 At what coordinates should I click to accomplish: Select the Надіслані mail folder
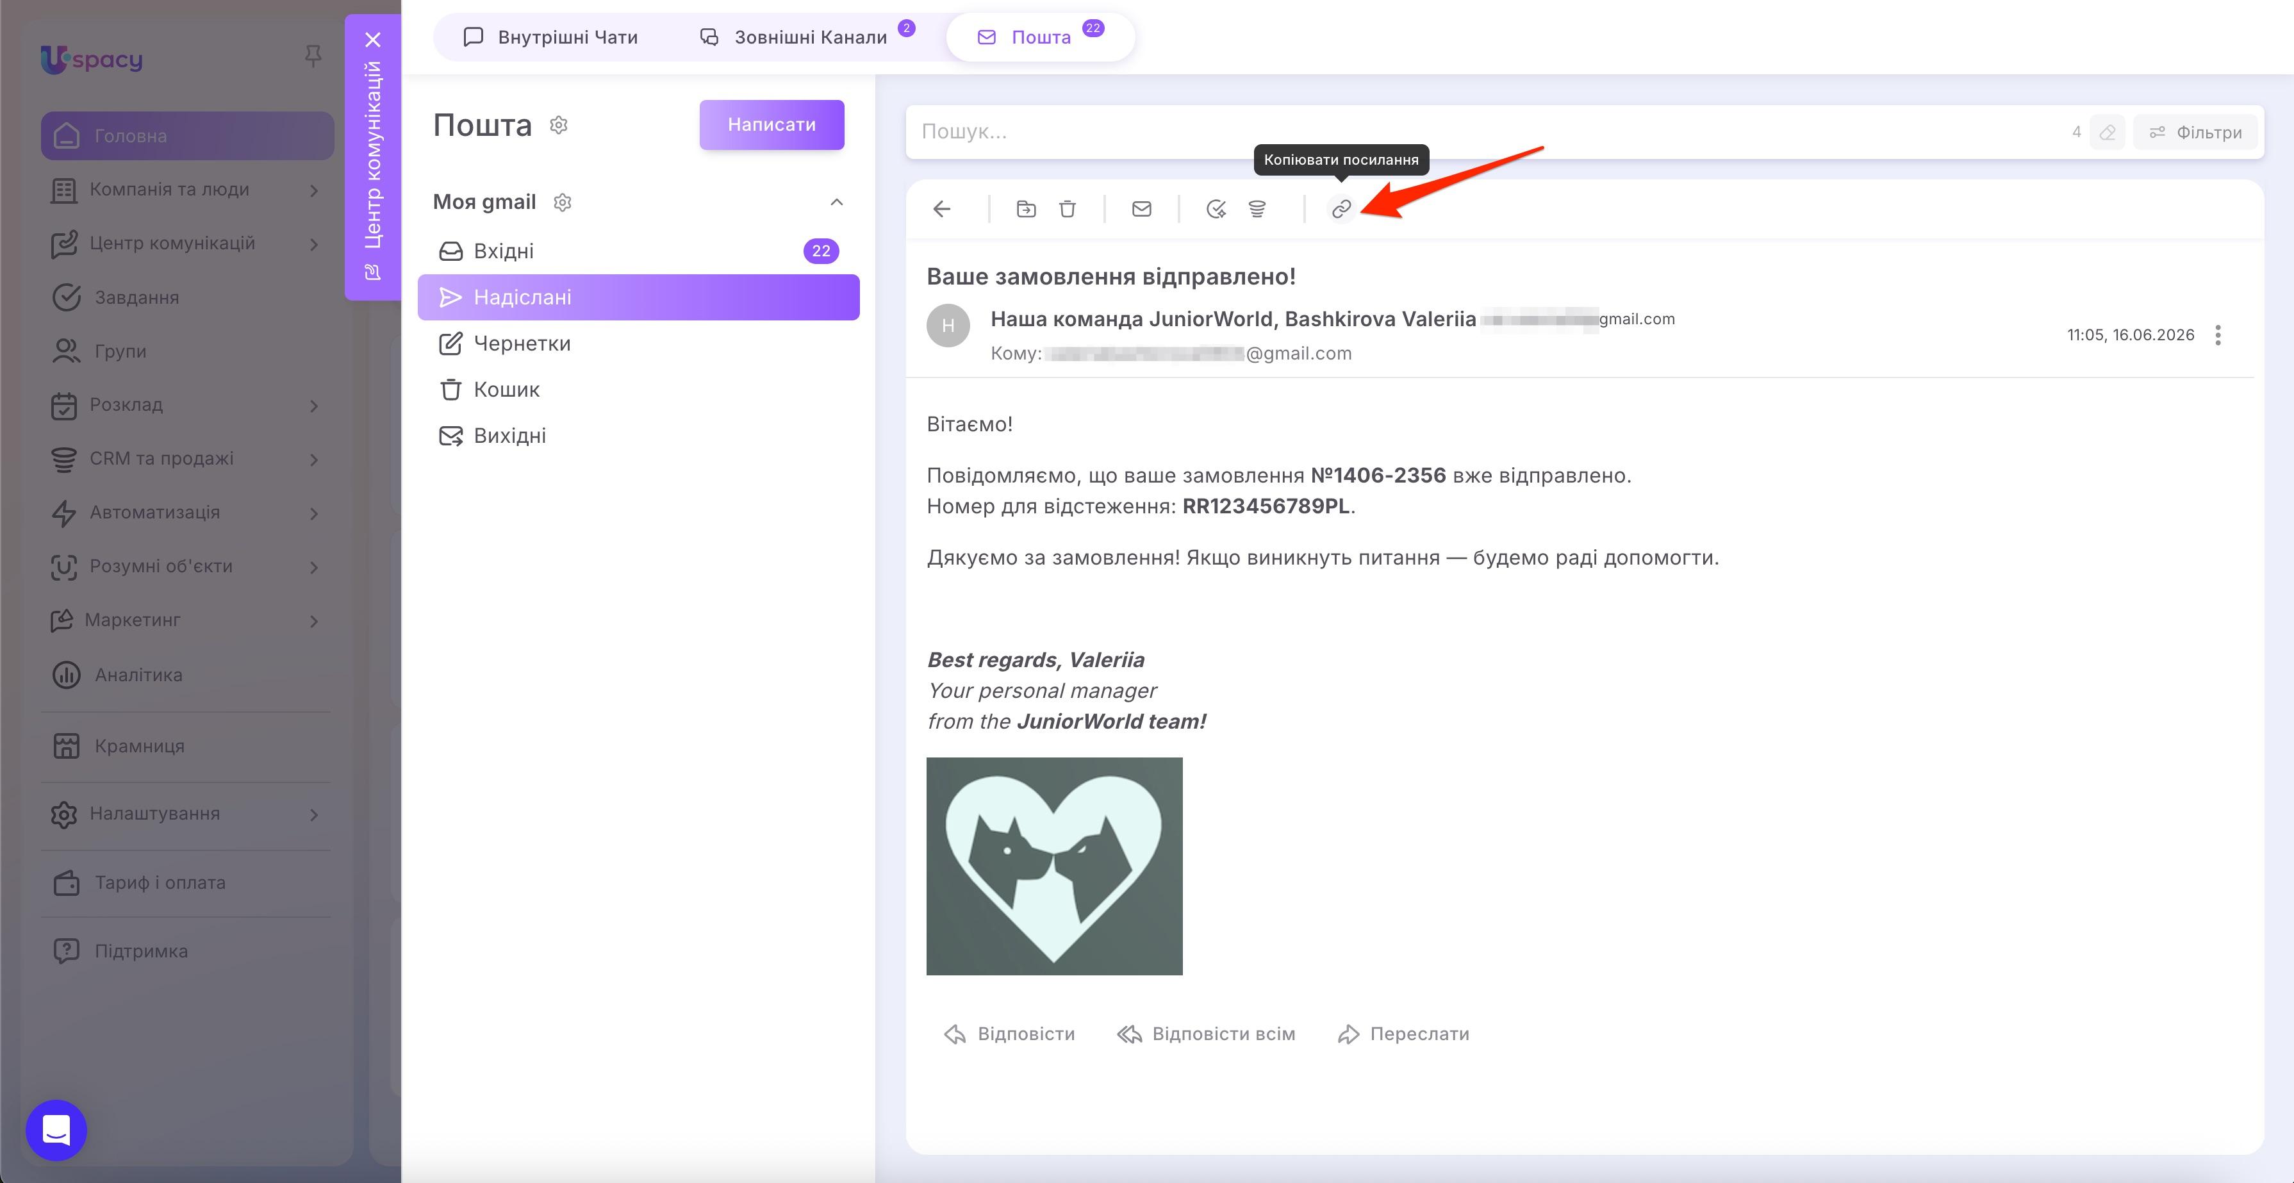(x=638, y=297)
